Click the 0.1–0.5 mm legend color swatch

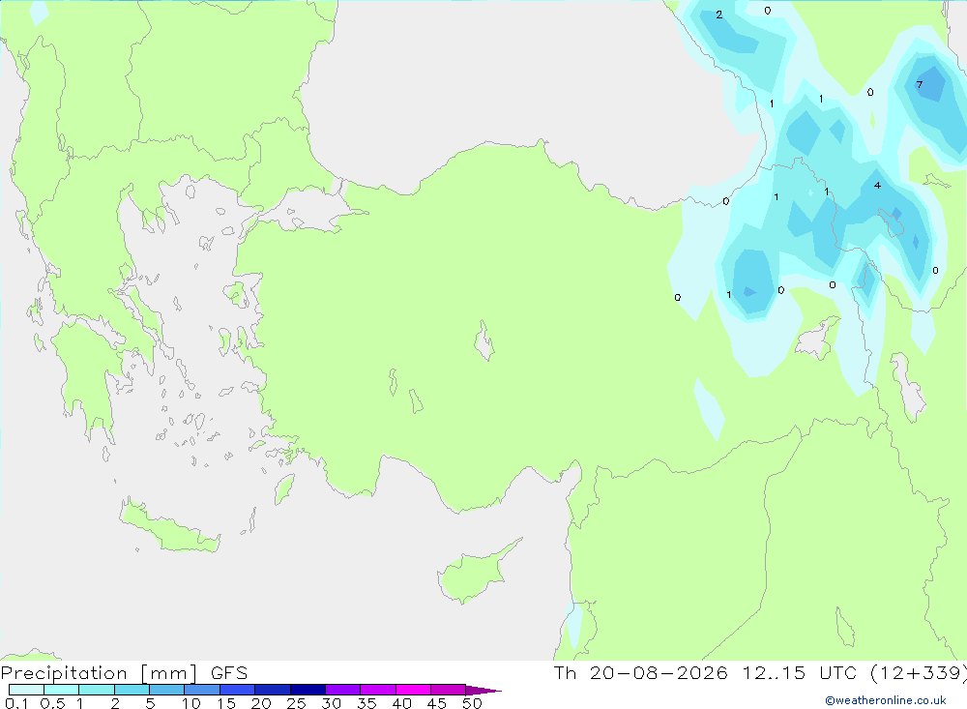26,690
